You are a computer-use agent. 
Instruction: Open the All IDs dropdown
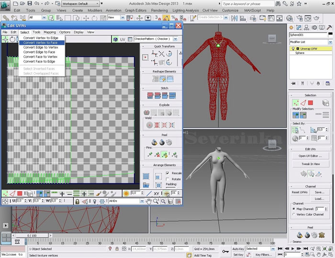[x=142, y=201]
